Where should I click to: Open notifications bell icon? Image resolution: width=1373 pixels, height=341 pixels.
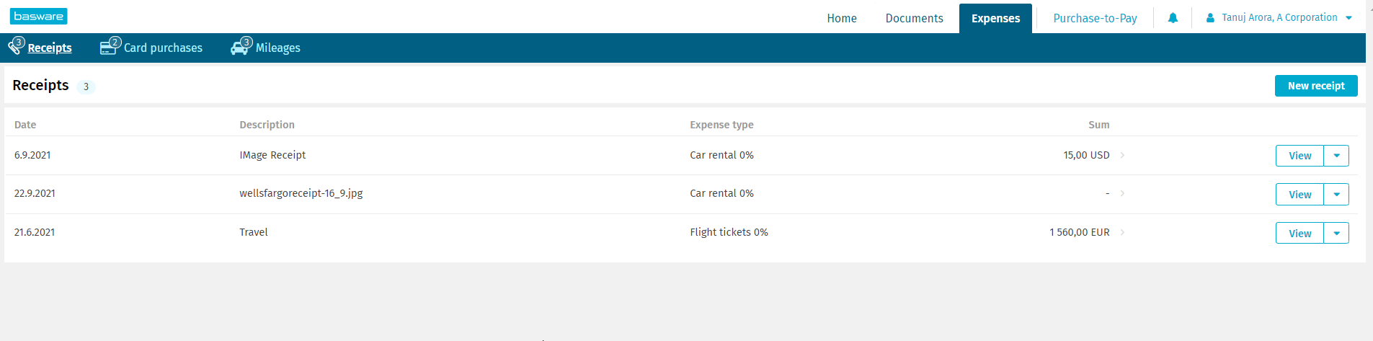1173,18
